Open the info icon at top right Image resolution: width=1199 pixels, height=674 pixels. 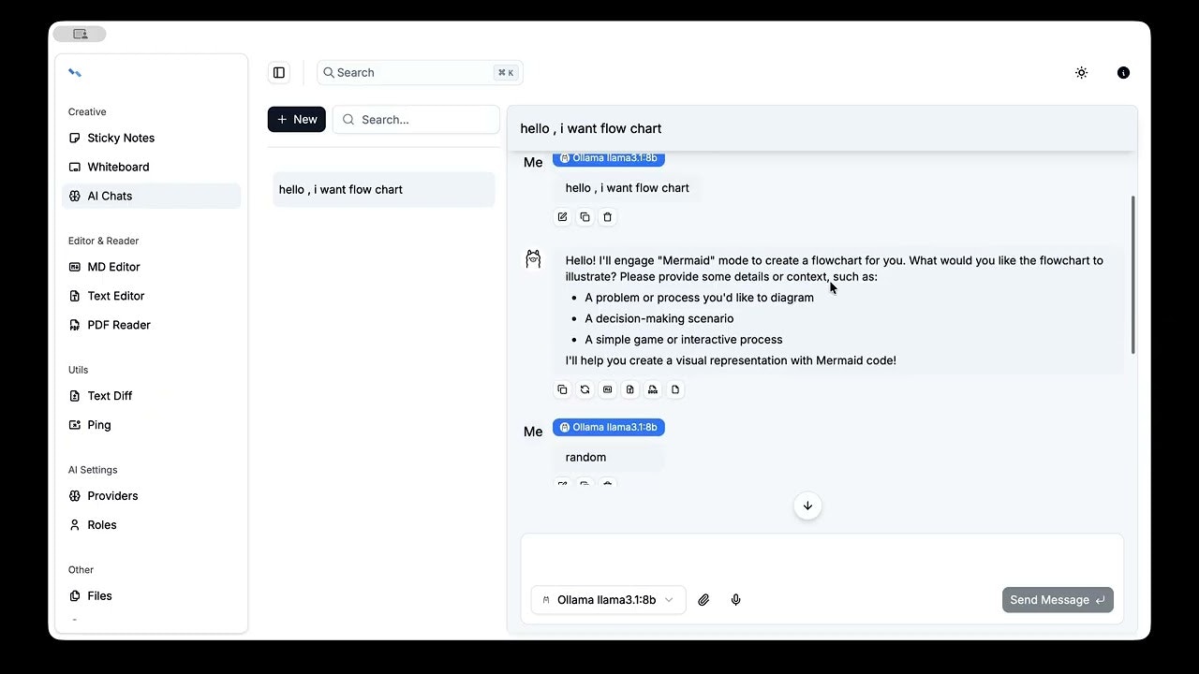click(x=1123, y=73)
